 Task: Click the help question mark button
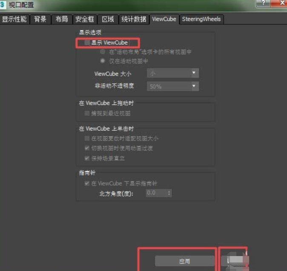click(262, 3)
